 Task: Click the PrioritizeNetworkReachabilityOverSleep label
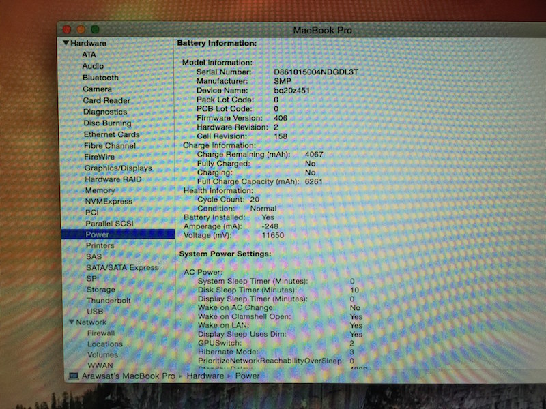point(271,361)
